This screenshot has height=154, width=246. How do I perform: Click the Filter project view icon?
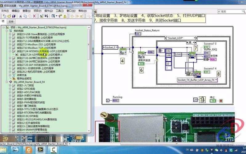[x=53, y=16]
